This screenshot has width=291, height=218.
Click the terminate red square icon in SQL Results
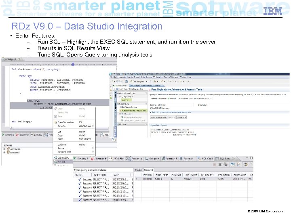coord(214,164)
